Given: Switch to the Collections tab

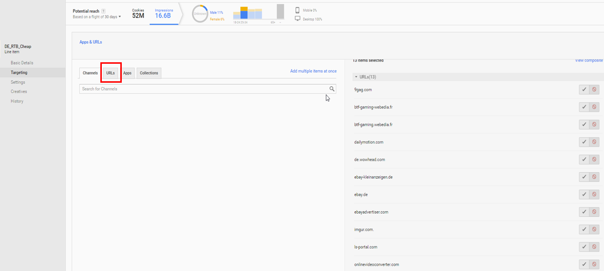Looking at the screenshot, I should tap(149, 73).
